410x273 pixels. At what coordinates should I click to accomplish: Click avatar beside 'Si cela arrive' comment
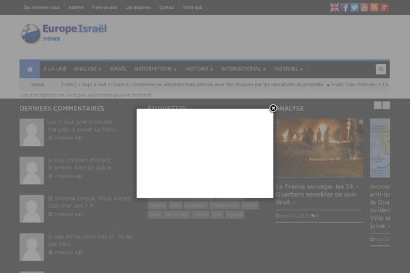pyautogui.click(x=31, y=247)
